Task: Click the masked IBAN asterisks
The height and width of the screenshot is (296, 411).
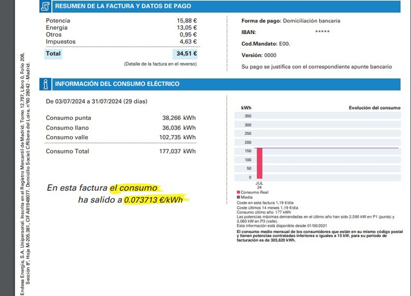Action: click(x=322, y=32)
